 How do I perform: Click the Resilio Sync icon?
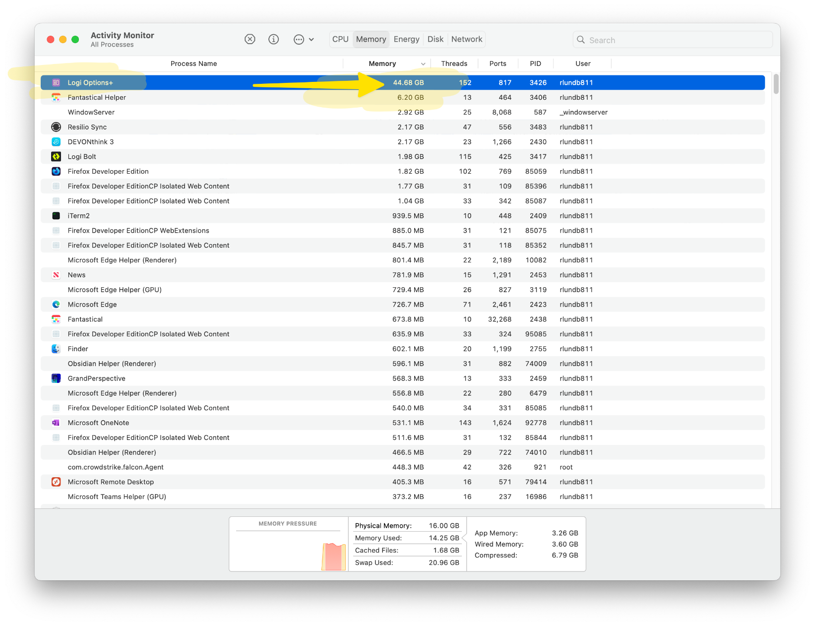coord(56,127)
